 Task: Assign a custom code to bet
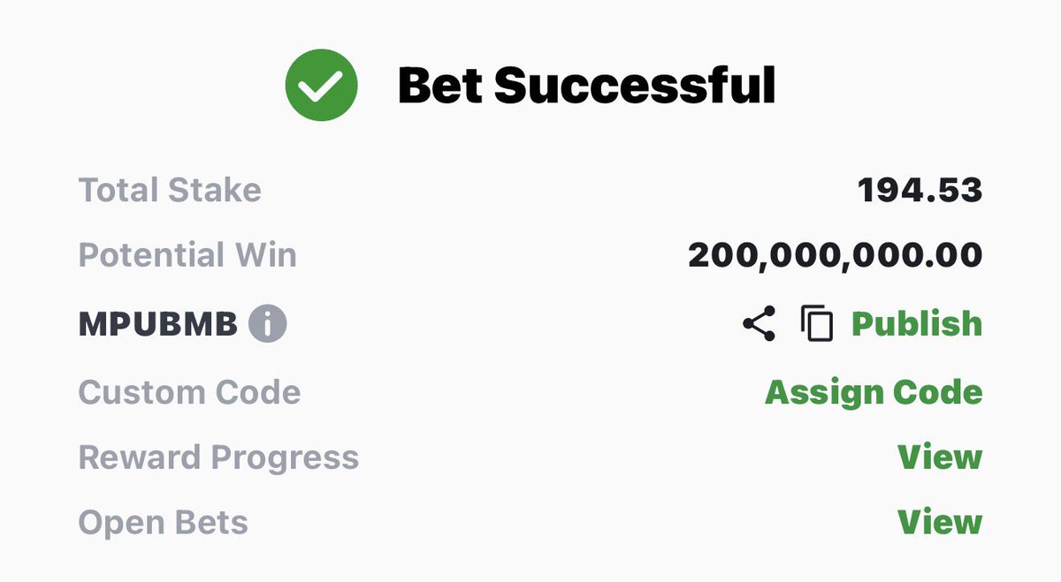[874, 392]
